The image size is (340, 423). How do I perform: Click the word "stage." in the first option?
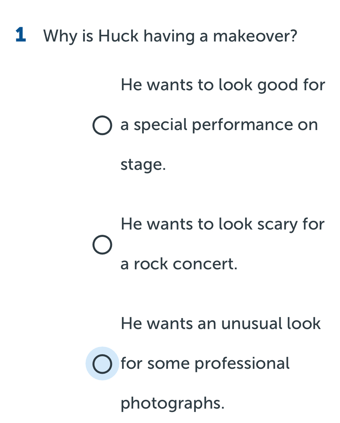tap(143, 165)
